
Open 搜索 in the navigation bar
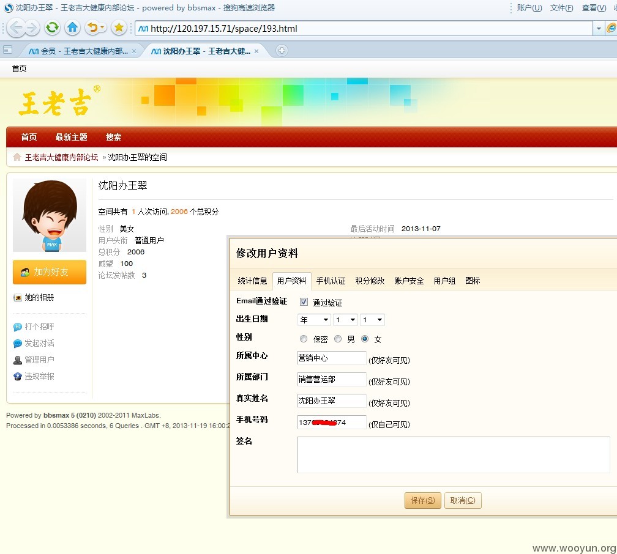pos(113,137)
